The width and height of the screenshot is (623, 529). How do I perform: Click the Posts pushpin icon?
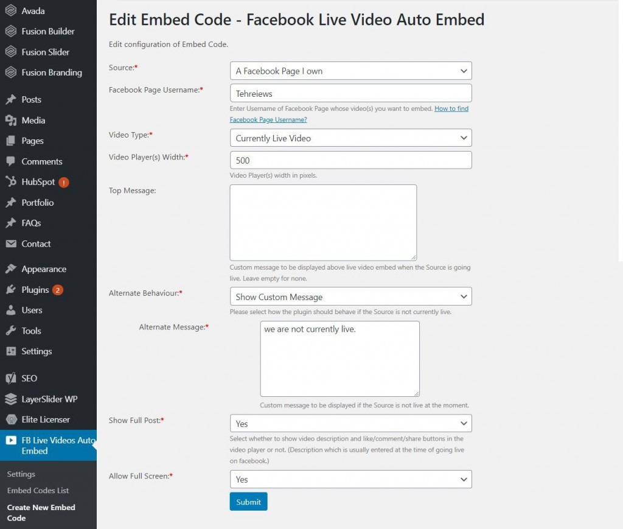(11, 99)
